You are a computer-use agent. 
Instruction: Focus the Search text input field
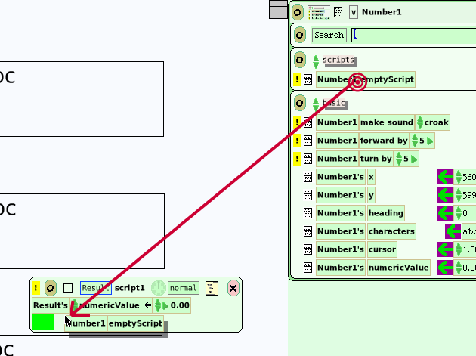(x=414, y=35)
